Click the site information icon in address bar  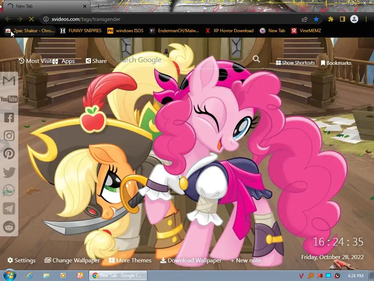pyautogui.click(x=46, y=19)
